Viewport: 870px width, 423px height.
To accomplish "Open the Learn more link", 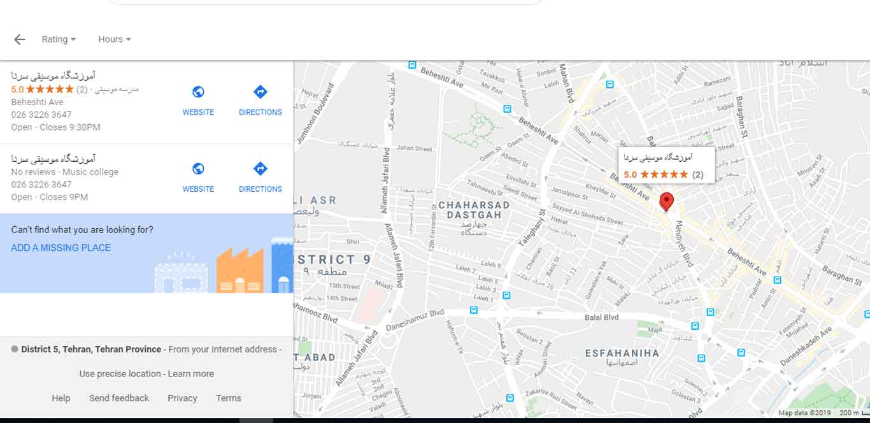I will tap(191, 374).
